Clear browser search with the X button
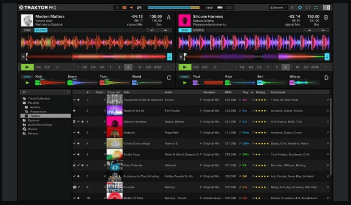 click(x=68, y=92)
